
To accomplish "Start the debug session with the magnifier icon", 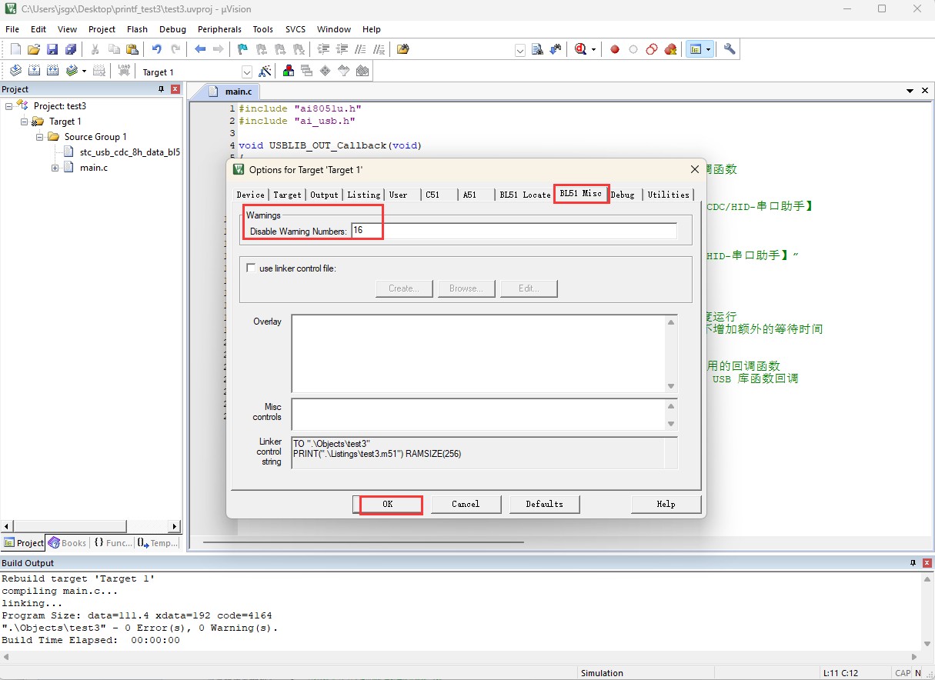I will point(581,49).
